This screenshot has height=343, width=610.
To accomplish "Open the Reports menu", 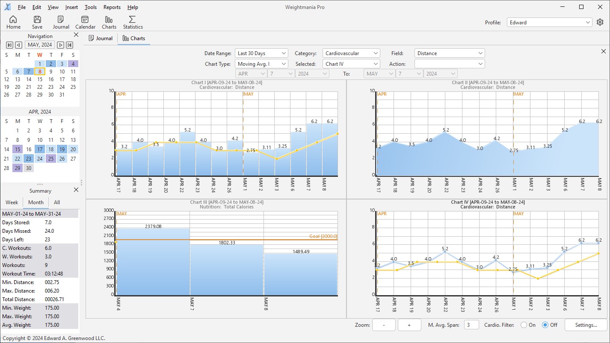I will 112,7.
